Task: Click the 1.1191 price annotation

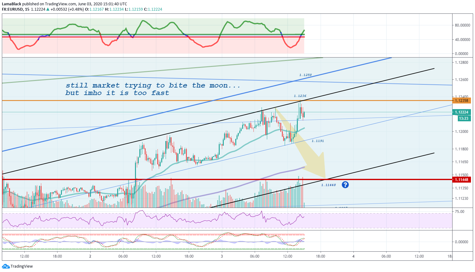Action: [318, 141]
